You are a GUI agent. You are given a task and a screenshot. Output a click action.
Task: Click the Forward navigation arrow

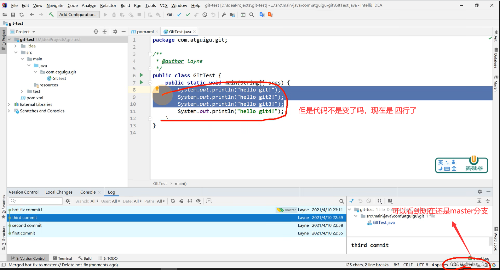point(41,15)
